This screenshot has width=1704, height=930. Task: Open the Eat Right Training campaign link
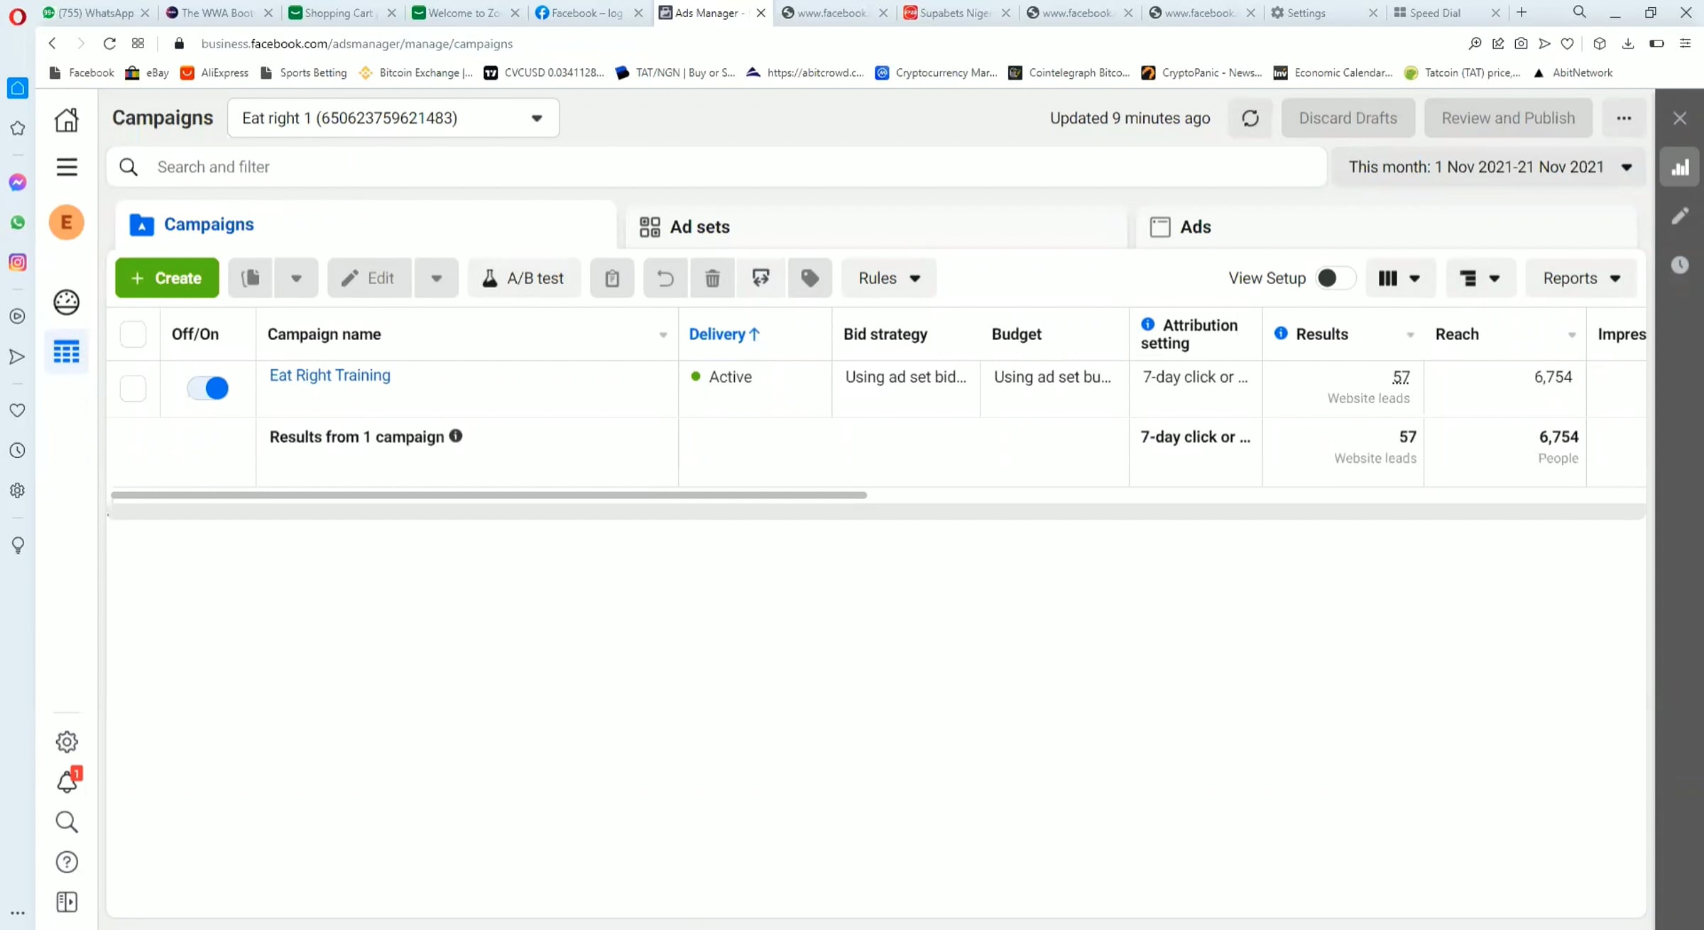[329, 375]
